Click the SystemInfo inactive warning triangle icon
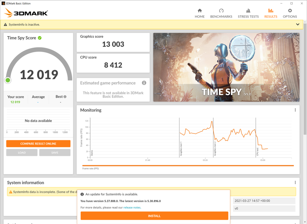The height and width of the screenshot is (224, 307). (x=6, y=25)
